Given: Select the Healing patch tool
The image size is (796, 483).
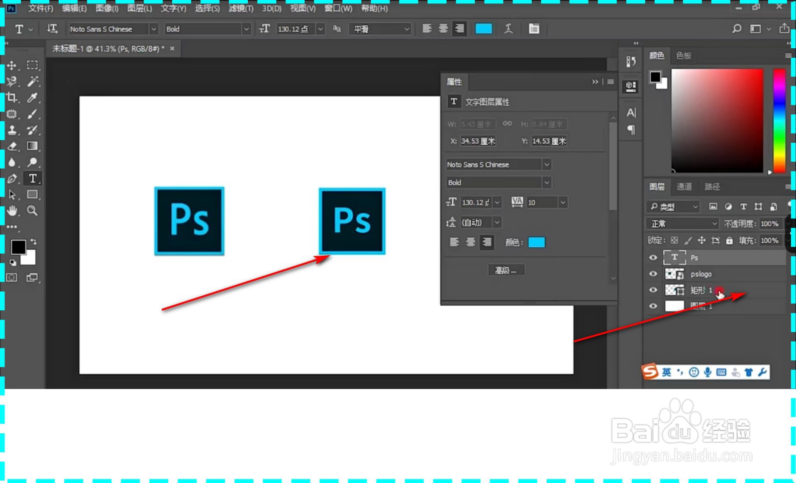Looking at the screenshot, I should pyautogui.click(x=12, y=114).
